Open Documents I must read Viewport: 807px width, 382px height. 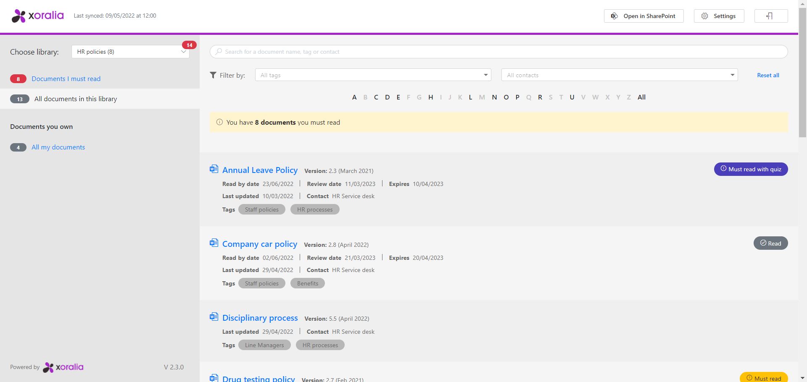66,79
